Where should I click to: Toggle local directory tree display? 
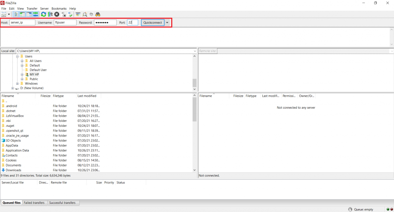click(22, 14)
